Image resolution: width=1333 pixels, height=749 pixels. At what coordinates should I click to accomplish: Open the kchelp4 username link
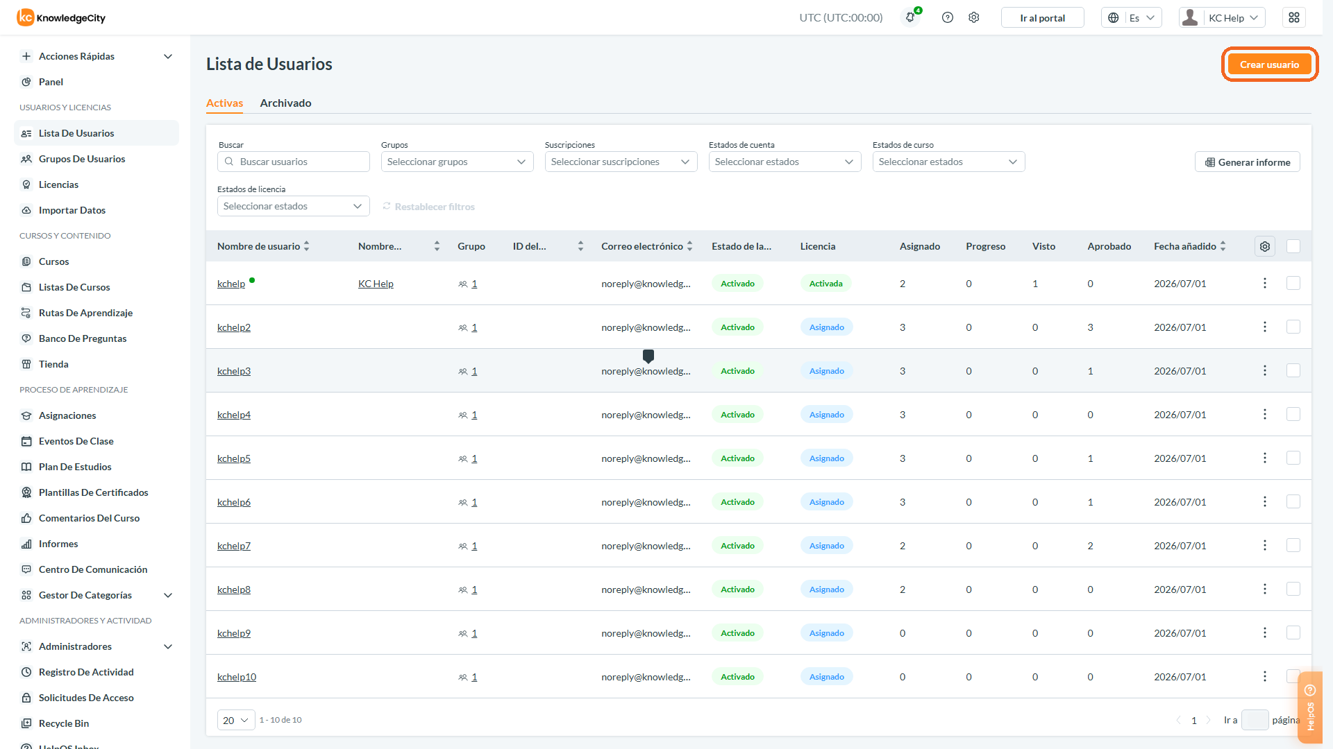(x=234, y=415)
